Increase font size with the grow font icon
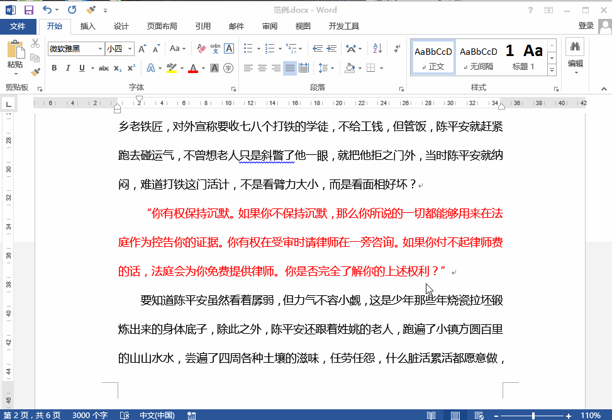 point(142,49)
